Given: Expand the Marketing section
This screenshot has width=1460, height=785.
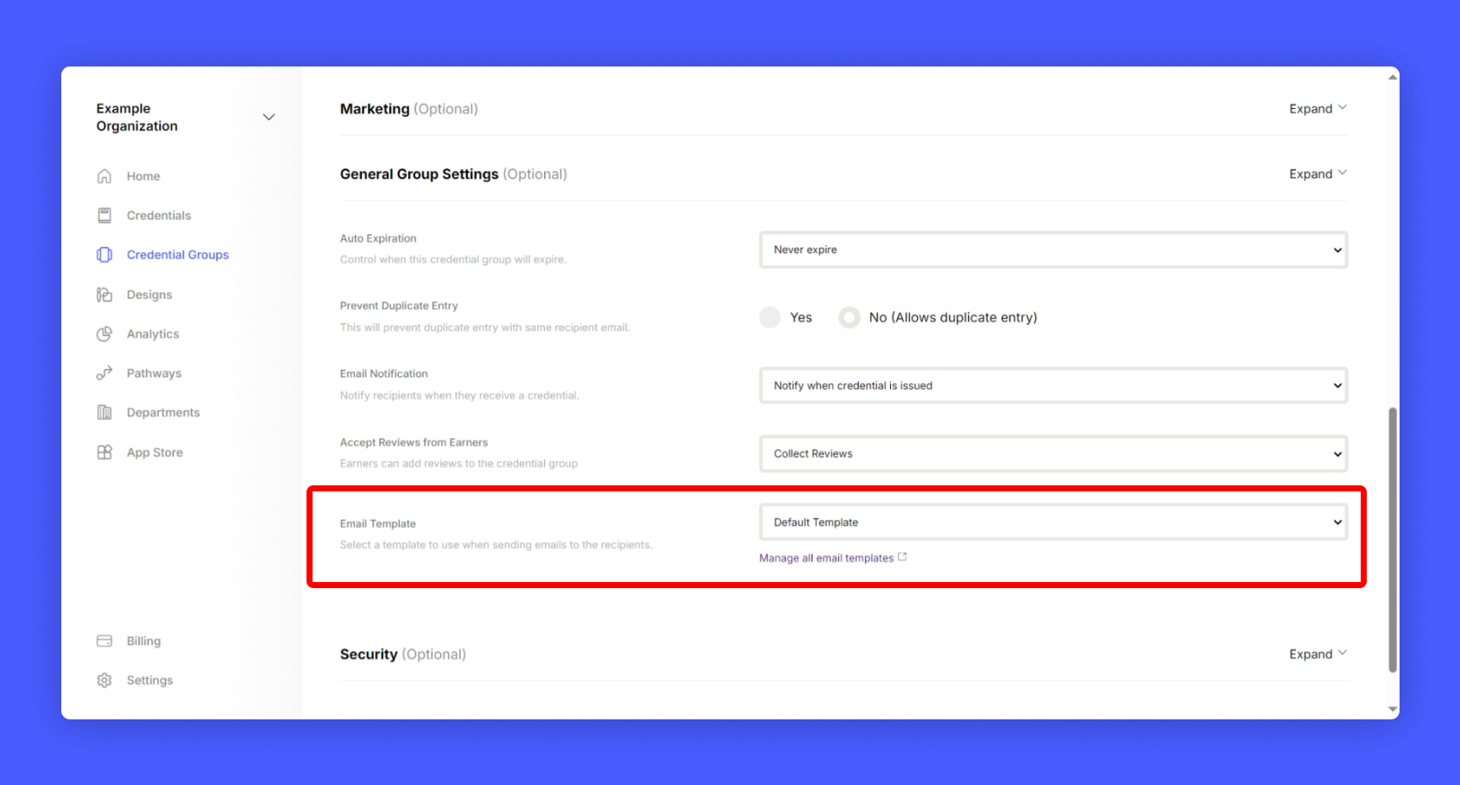Looking at the screenshot, I should tap(1317, 109).
